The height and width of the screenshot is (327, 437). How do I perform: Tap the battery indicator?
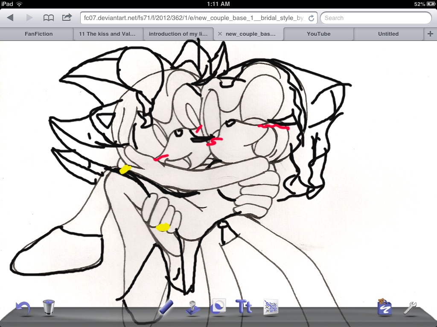(x=431, y=4)
